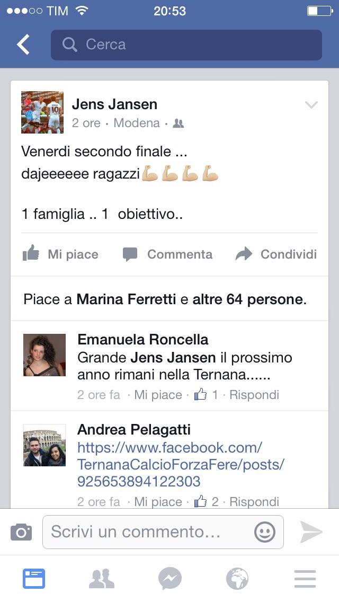The width and height of the screenshot is (339, 602).
Task: View altre 64 persone who liked
Action: [247, 299]
